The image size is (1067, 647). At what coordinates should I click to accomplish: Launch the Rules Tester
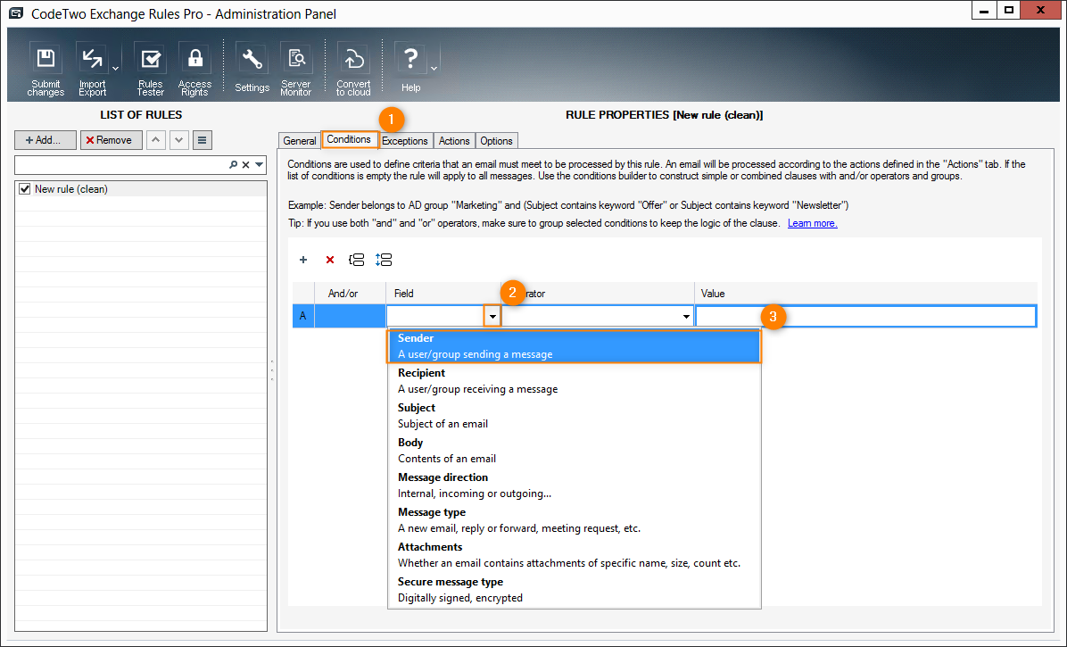(x=151, y=70)
